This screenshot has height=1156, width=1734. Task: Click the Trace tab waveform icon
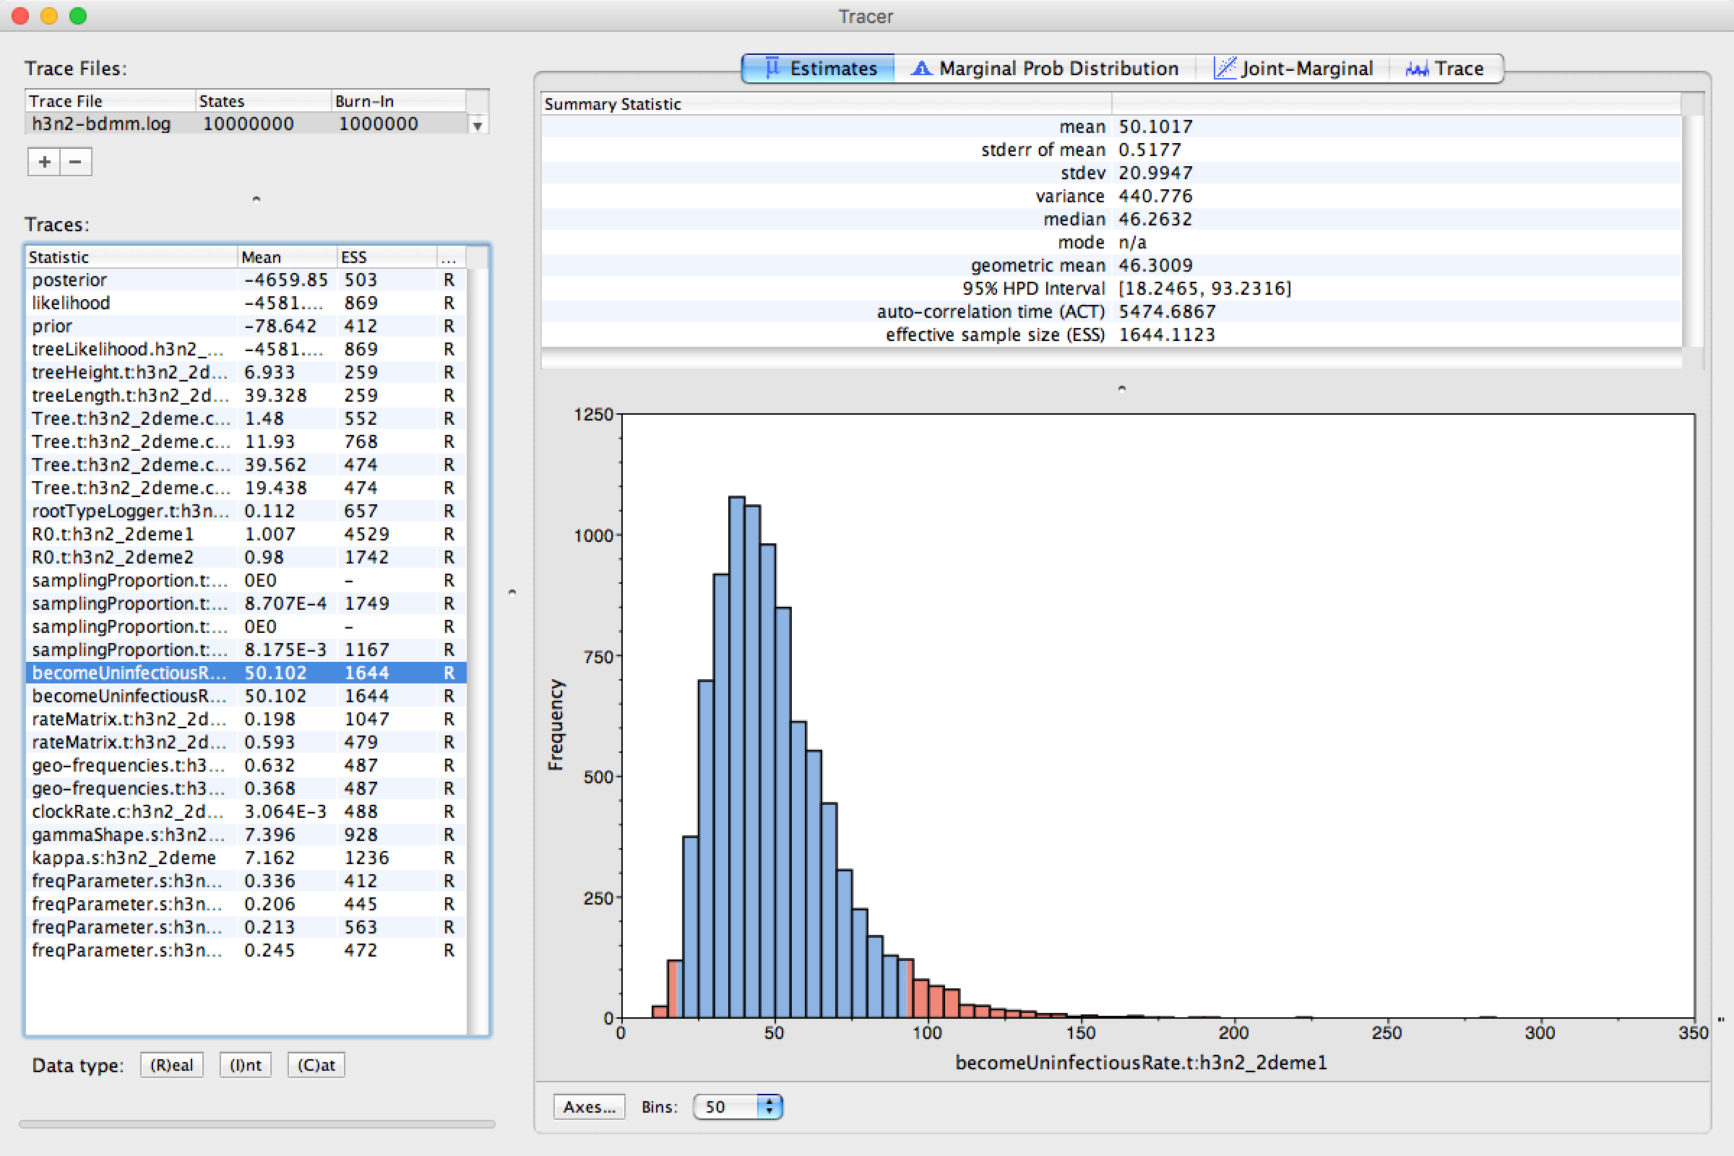coord(1416,69)
